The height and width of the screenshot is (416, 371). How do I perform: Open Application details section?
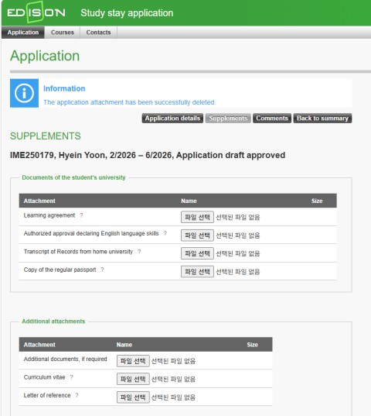pos(172,119)
